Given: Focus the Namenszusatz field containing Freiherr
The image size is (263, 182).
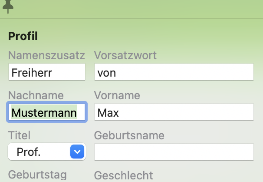Looking at the screenshot, I should (x=47, y=72).
